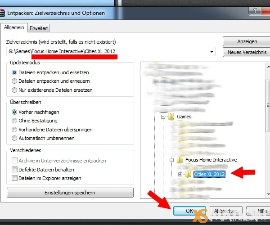Select 'Dateien entpacken und erneuern' option
270x225 pixels.
(14, 81)
